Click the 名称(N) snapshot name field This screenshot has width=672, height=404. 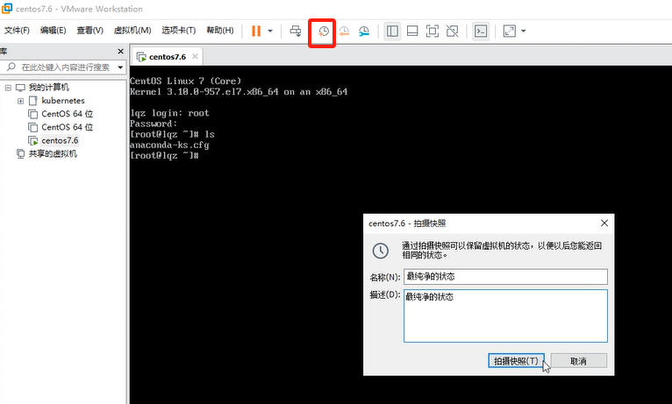(505, 276)
